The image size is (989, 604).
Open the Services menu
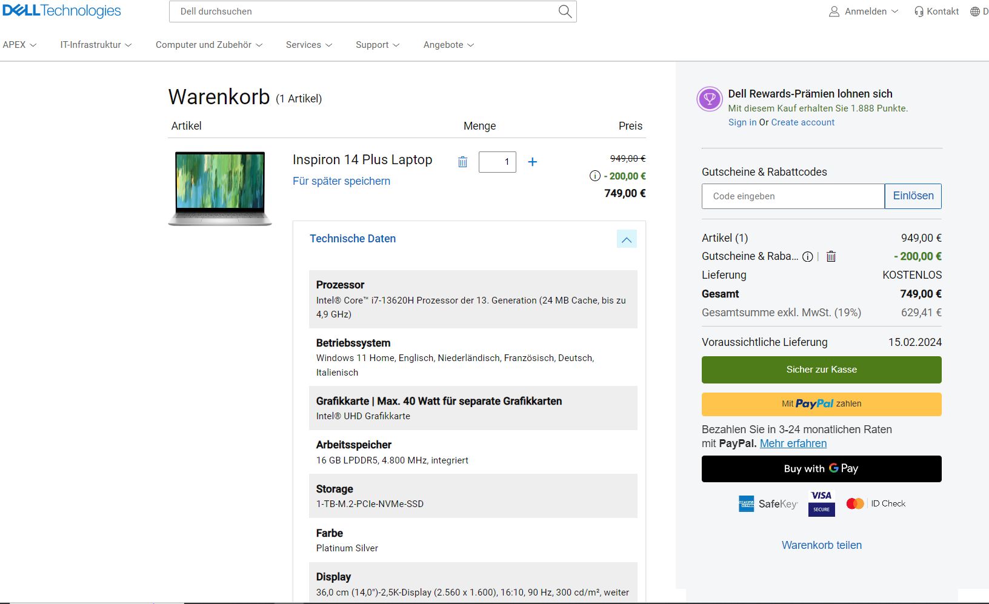[309, 45]
